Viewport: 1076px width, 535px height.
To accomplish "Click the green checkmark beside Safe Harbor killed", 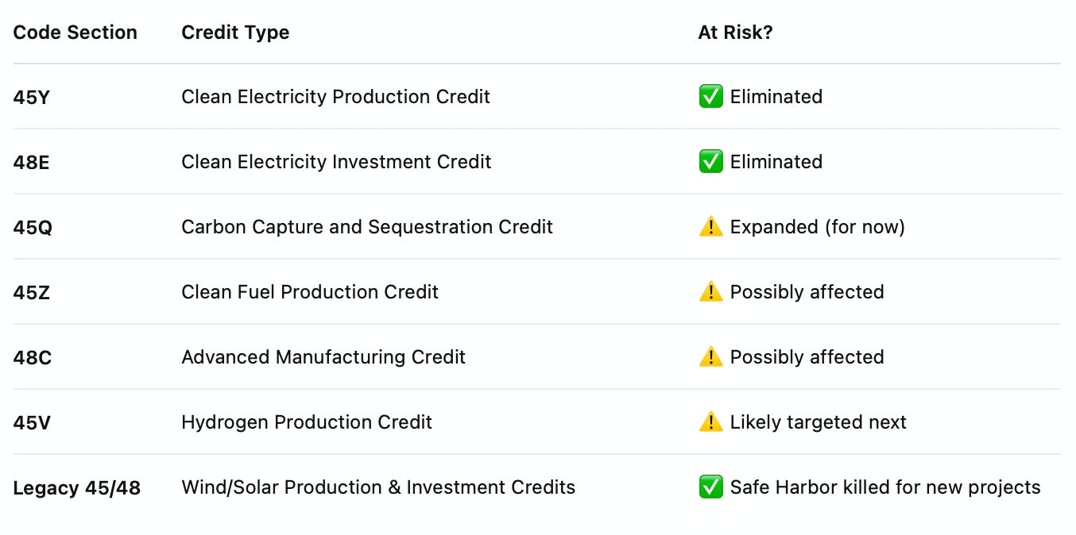I will (x=710, y=487).
